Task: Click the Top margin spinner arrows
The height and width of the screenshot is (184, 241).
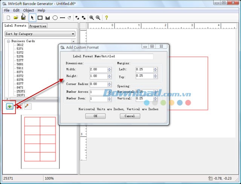Action: (x=156, y=76)
